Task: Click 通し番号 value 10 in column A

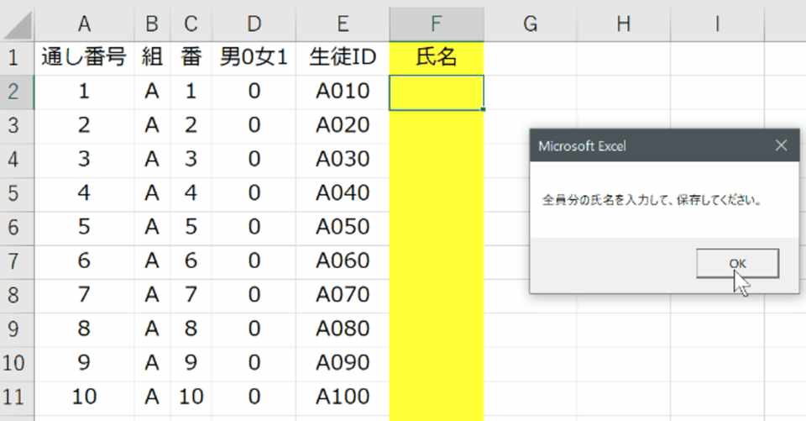Action: click(x=84, y=397)
